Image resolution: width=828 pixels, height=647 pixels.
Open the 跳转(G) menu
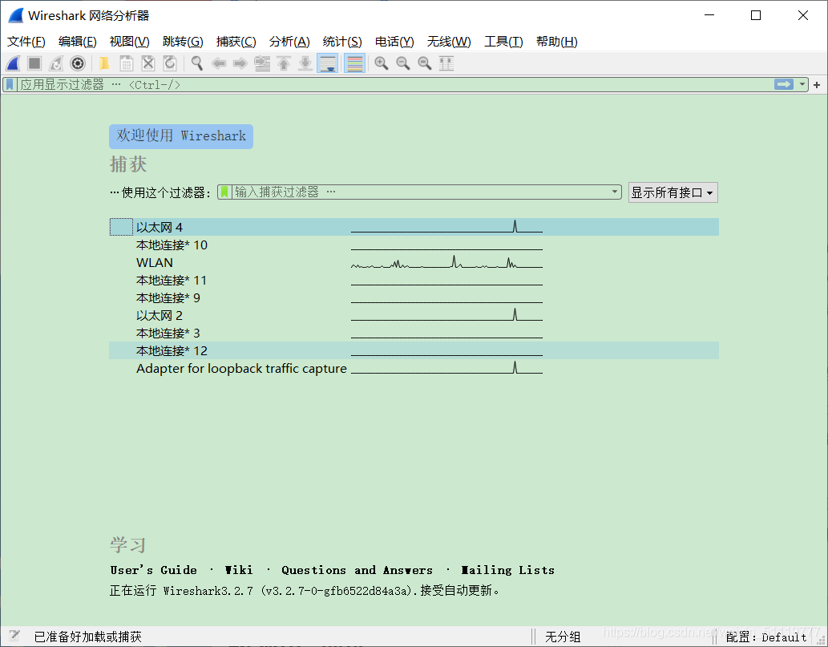(183, 41)
